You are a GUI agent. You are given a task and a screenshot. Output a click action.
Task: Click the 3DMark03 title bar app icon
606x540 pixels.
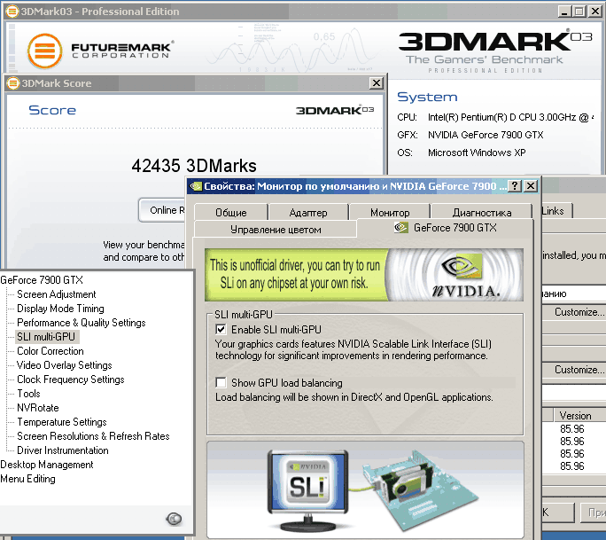[x=12, y=12]
